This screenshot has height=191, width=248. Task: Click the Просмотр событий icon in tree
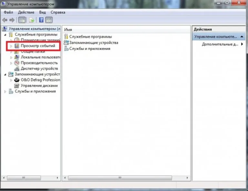click(x=17, y=46)
